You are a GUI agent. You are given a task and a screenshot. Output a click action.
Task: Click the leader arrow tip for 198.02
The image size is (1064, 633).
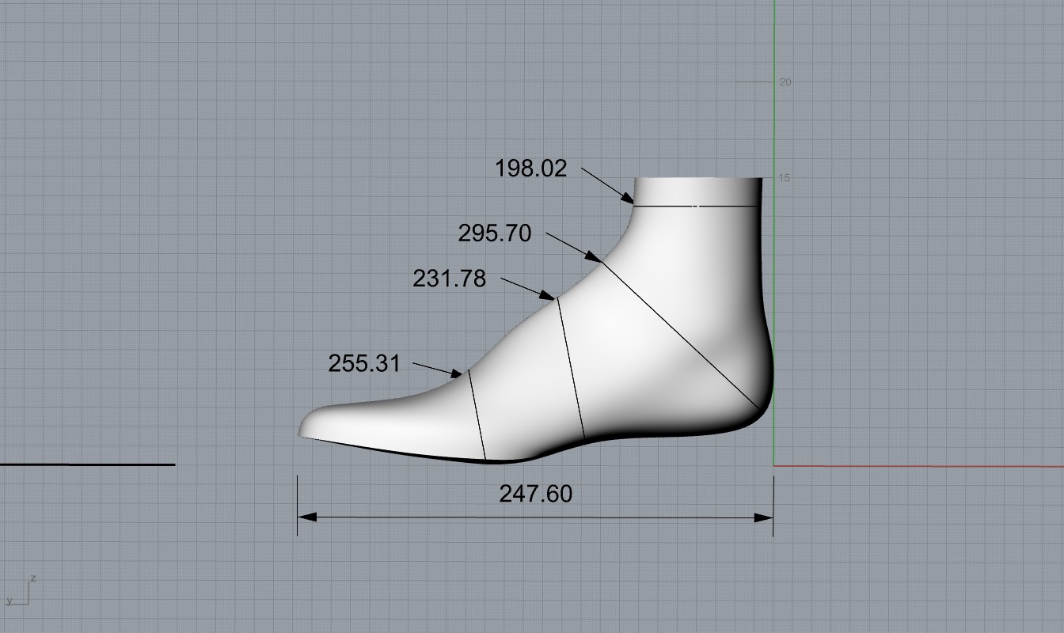click(x=633, y=203)
